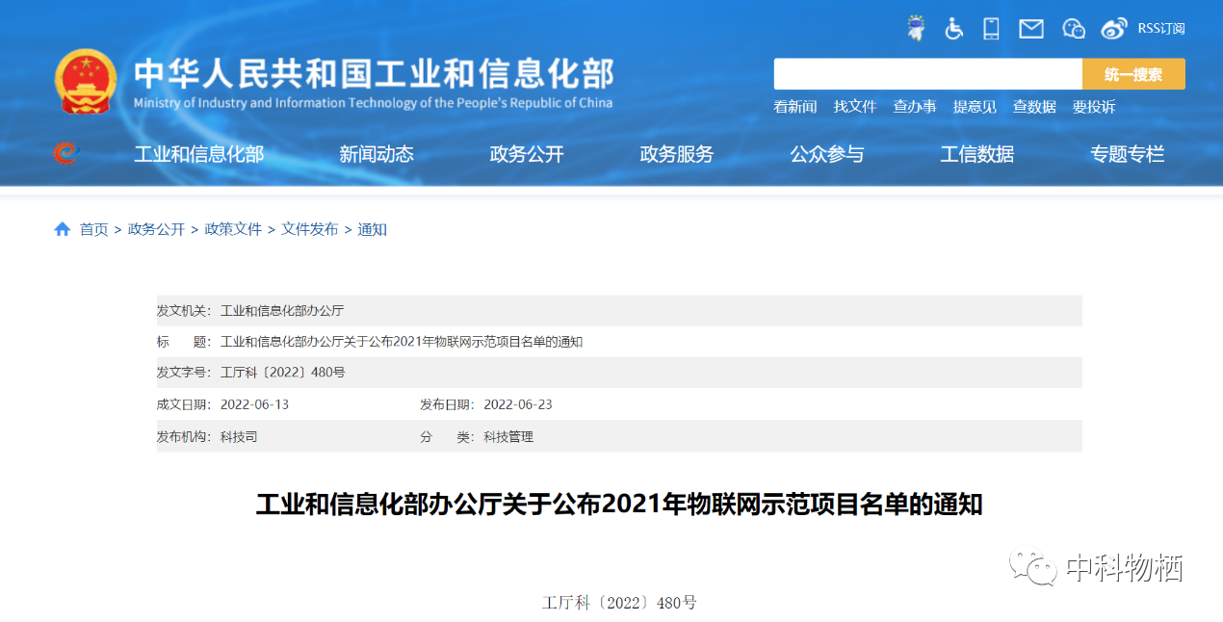Open the 政务服务 navigation menu

click(677, 154)
